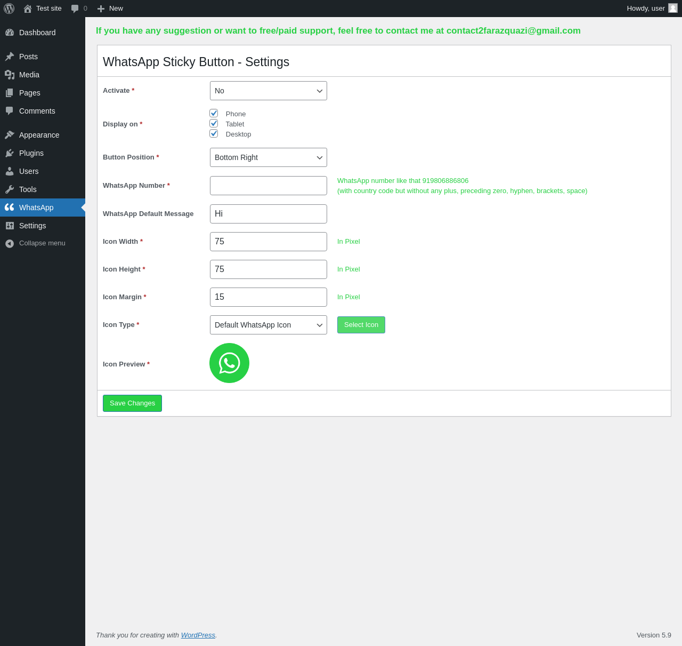Click New in the admin bar

click(x=116, y=9)
